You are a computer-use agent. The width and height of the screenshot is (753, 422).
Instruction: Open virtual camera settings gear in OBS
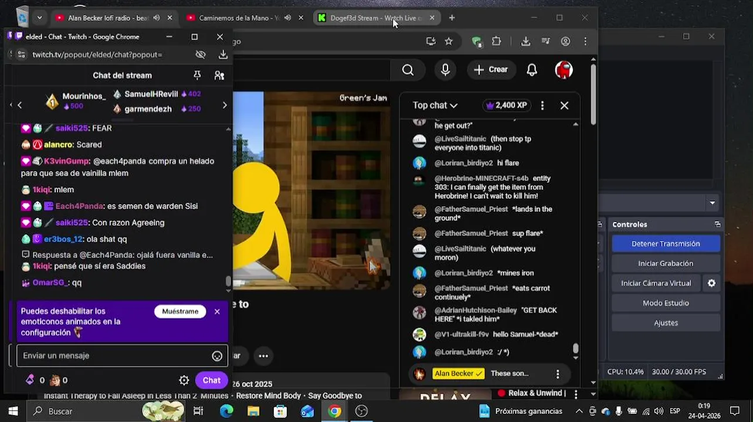711,283
